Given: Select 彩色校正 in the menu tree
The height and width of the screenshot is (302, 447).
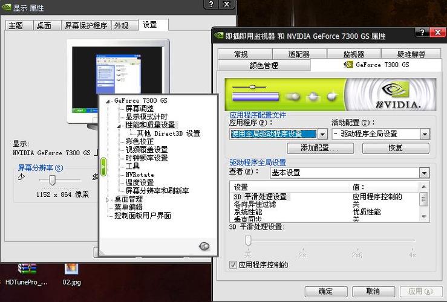Looking at the screenshot, I should (140, 141).
